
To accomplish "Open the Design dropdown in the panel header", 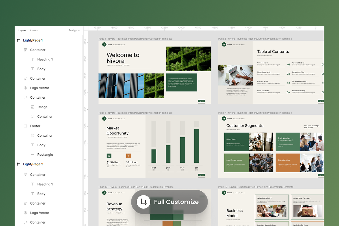I will (x=74, y=31).
